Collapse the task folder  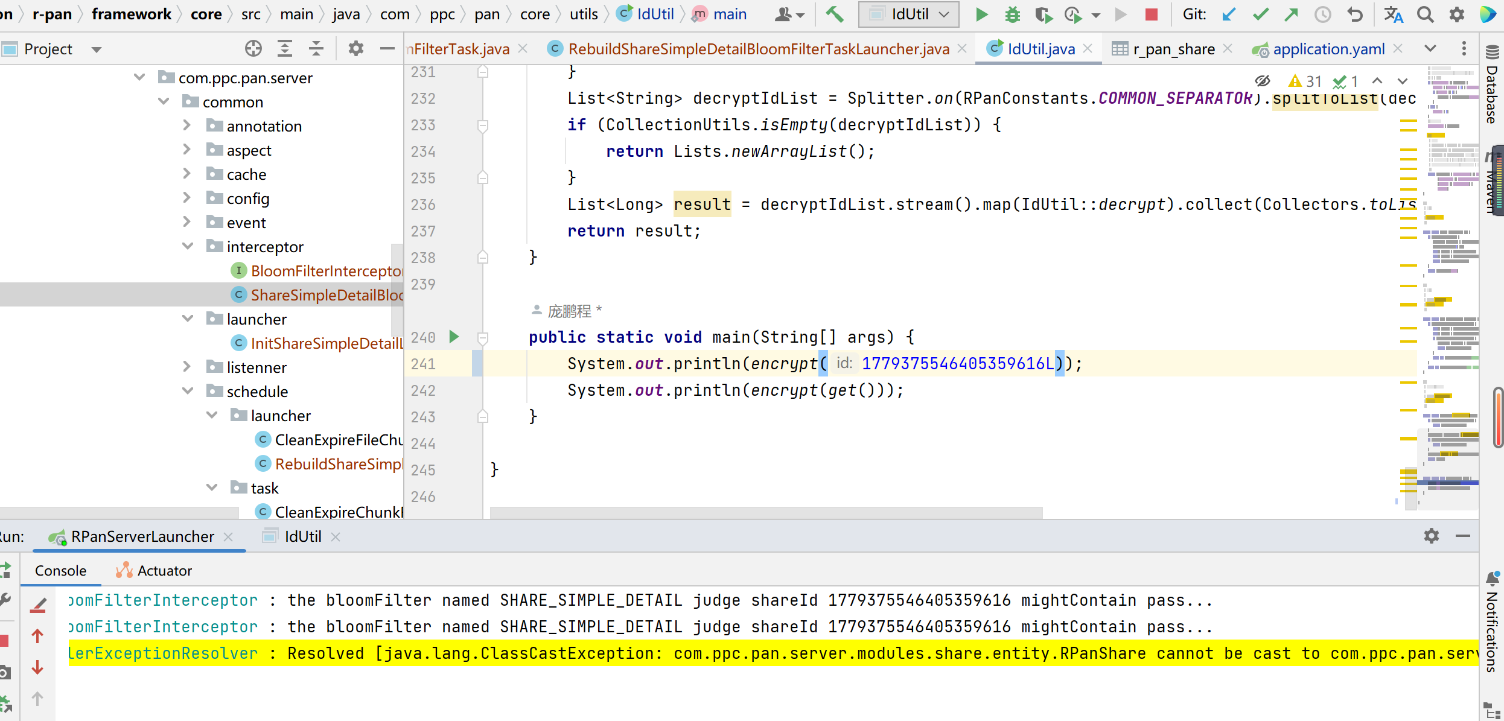212,488
